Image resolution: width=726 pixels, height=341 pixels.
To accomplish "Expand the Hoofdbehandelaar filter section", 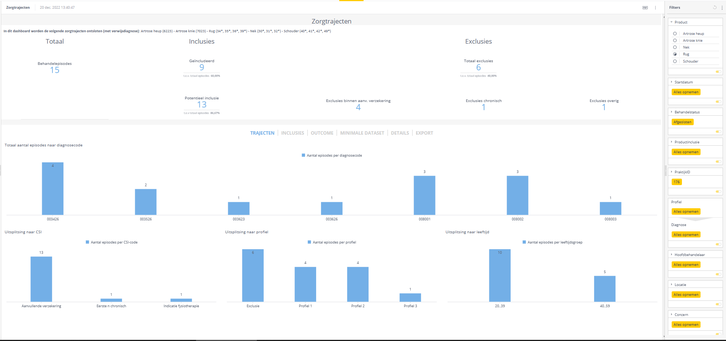I will pos(672,255).
